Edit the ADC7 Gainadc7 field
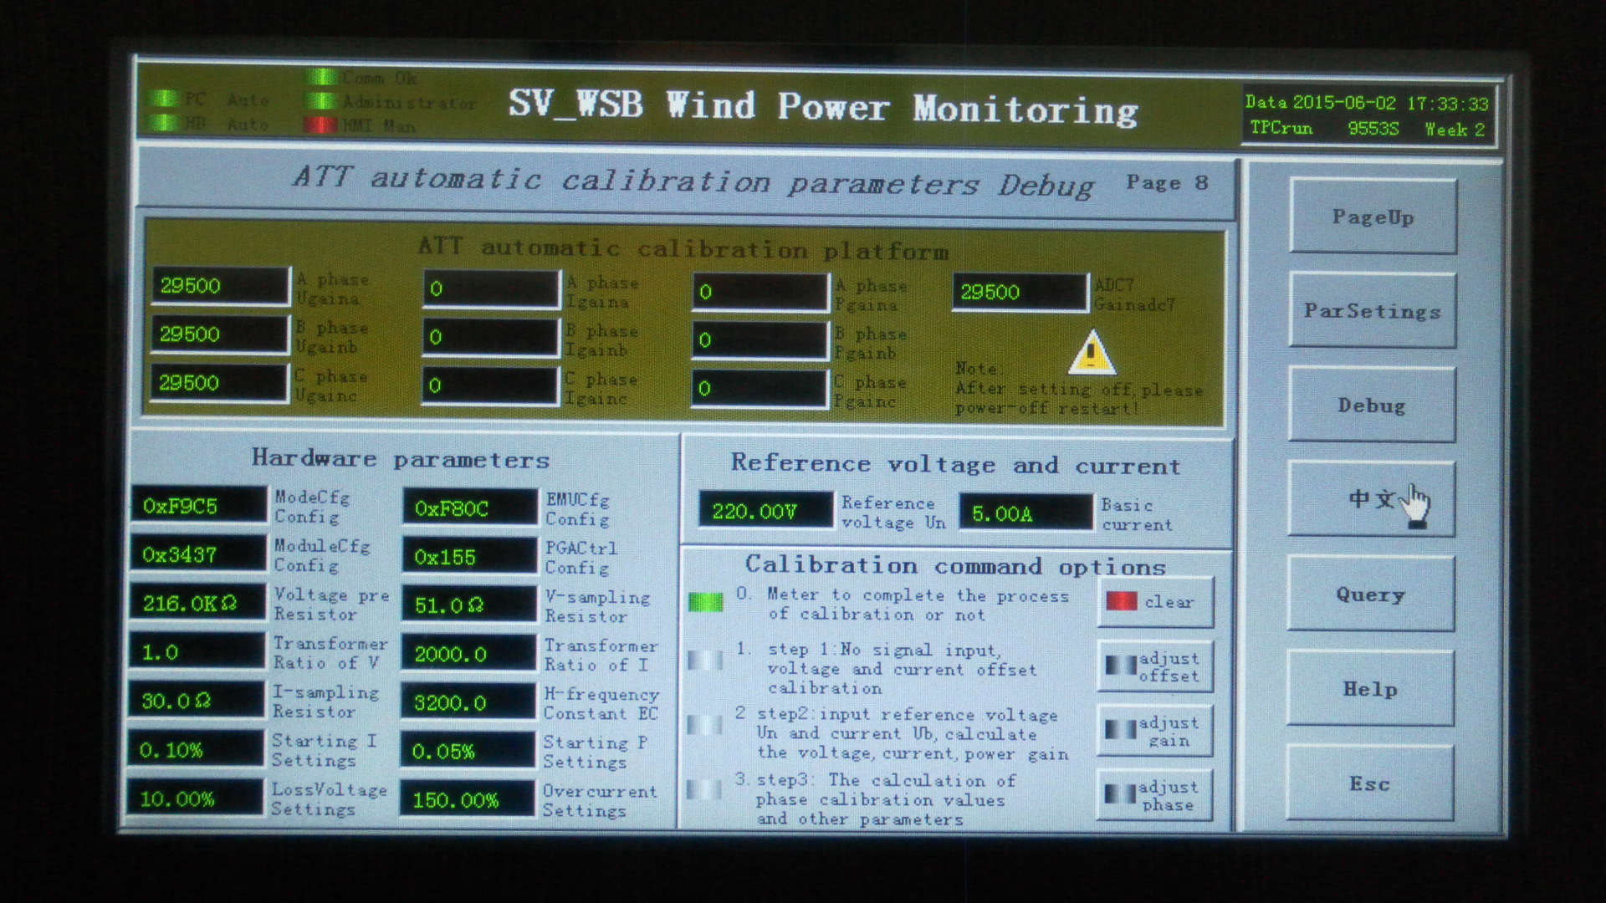The width and height of the screenshot is (1606, 903). [x=1020, y=293]
